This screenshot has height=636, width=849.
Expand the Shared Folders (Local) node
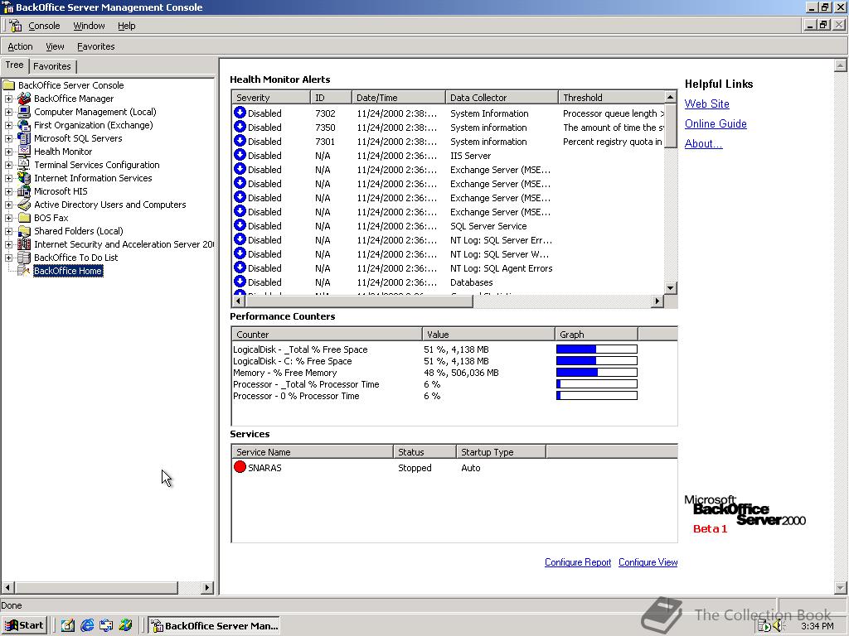[x=8, y=231]
